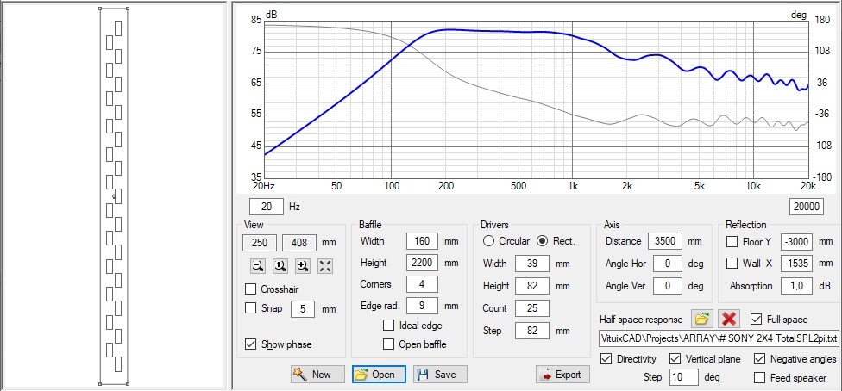This screenshot has height=391, width=842.
Task: Toggle the Show phase checkbox
Action: (x=250, y=344)
